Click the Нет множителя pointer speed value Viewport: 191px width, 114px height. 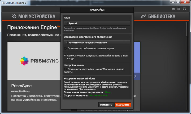98,96
